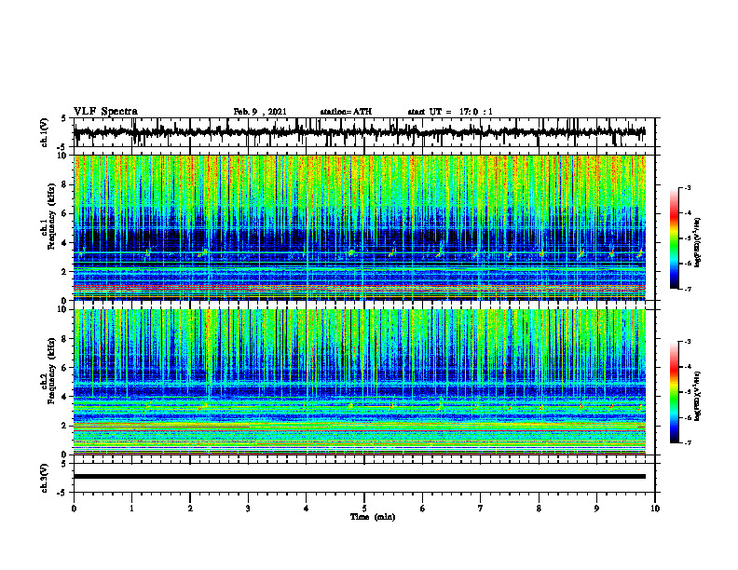Click the ch.1 spectrogram panel
The image size is (738, 570).
(x=359, y=227)
